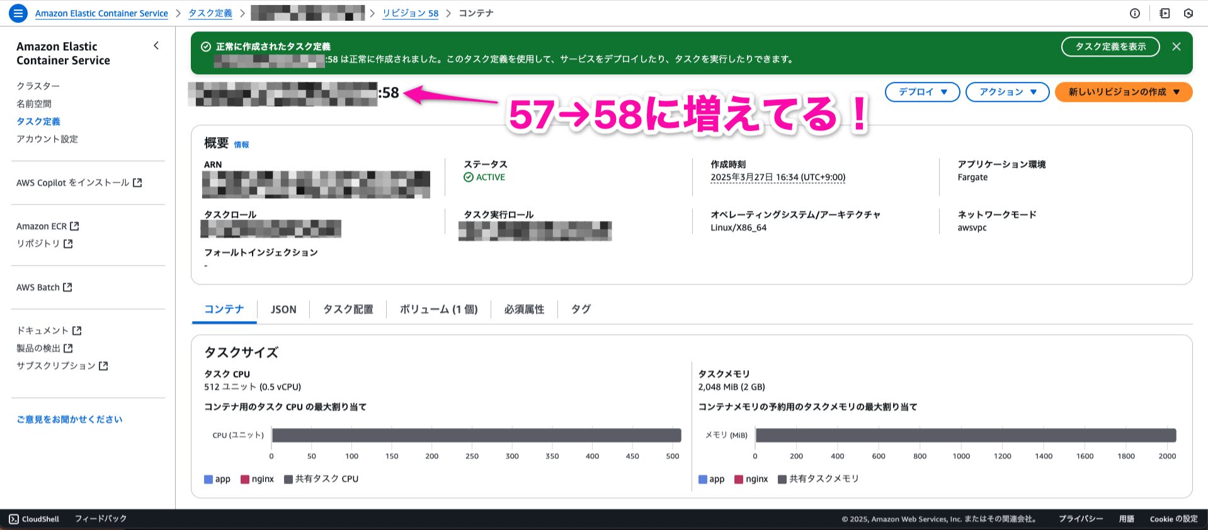The image size is (1208, 530).
Task: Open タスク定義 in the sidebar
Action: 38,121
